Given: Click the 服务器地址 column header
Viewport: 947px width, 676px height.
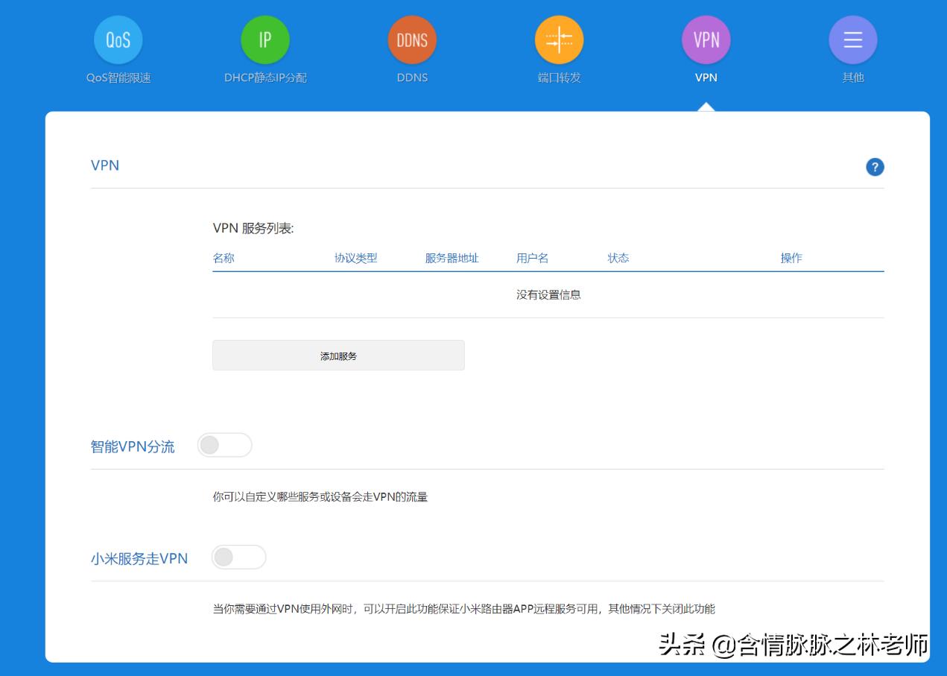Looking at the screenshot, I should point(451,257).
